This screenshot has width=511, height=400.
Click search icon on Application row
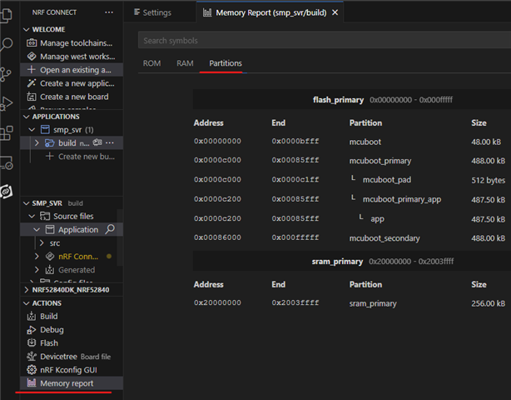click(110, 229)
